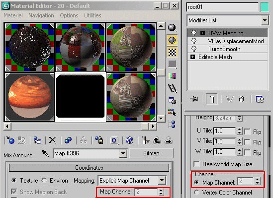This screenshot has height=198, width=273.
Task: Click the Material Effects Channel icon
Action: coord(114,140)
